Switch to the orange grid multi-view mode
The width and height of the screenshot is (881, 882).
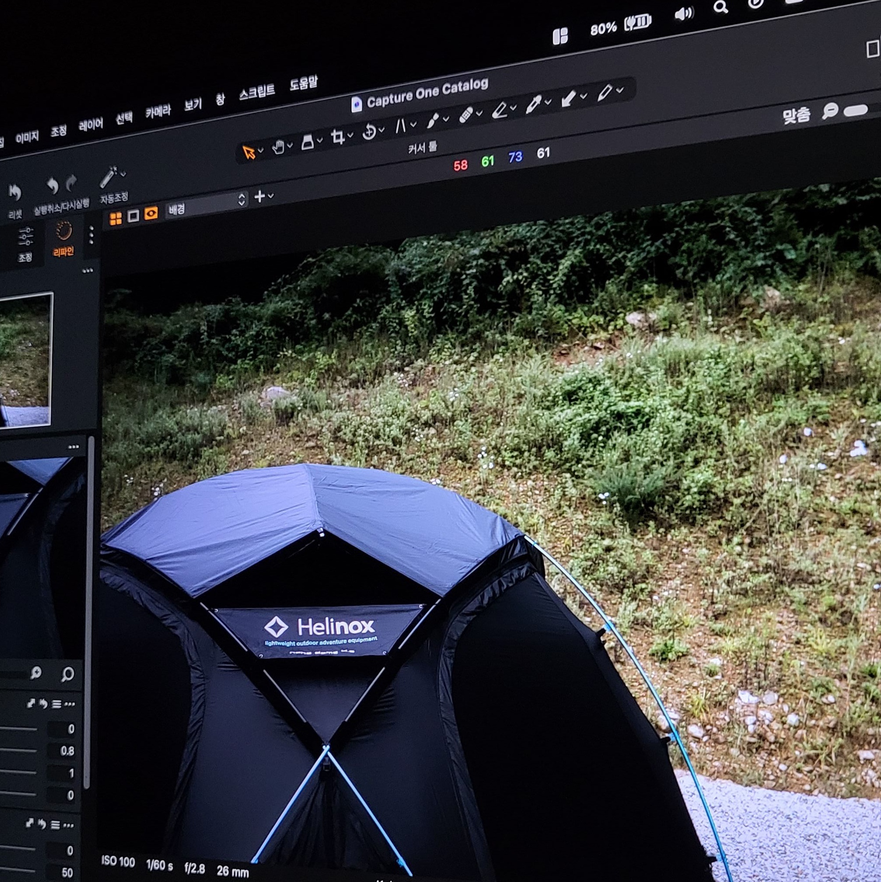coord(116,219)
